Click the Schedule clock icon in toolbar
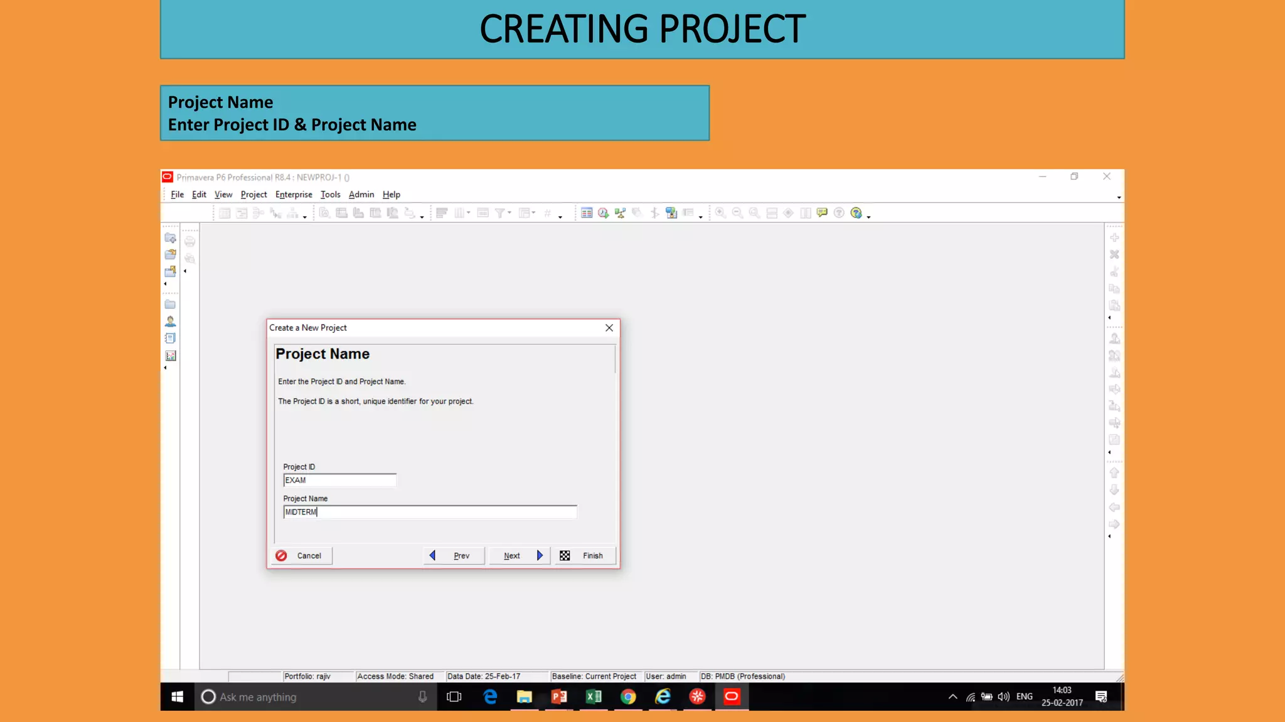 point(603,213)
